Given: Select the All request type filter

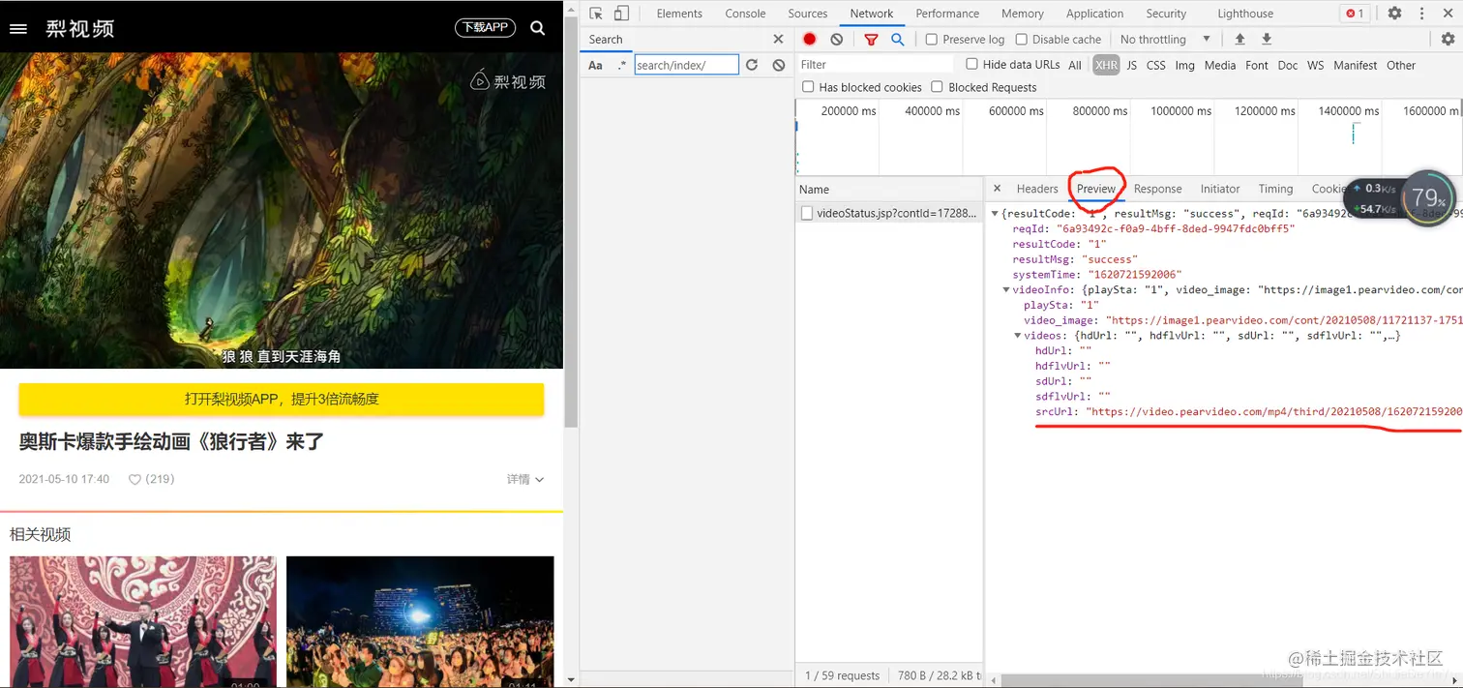Looking at the screenshot, I should tap(1075, 65).
